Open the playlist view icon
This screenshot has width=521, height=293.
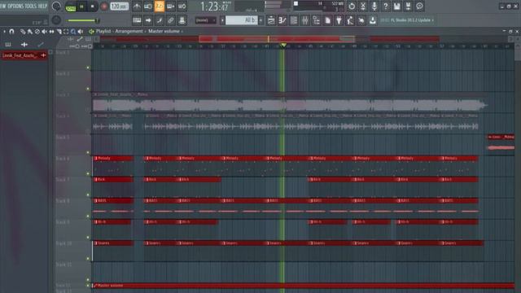(x=271, y=20)
